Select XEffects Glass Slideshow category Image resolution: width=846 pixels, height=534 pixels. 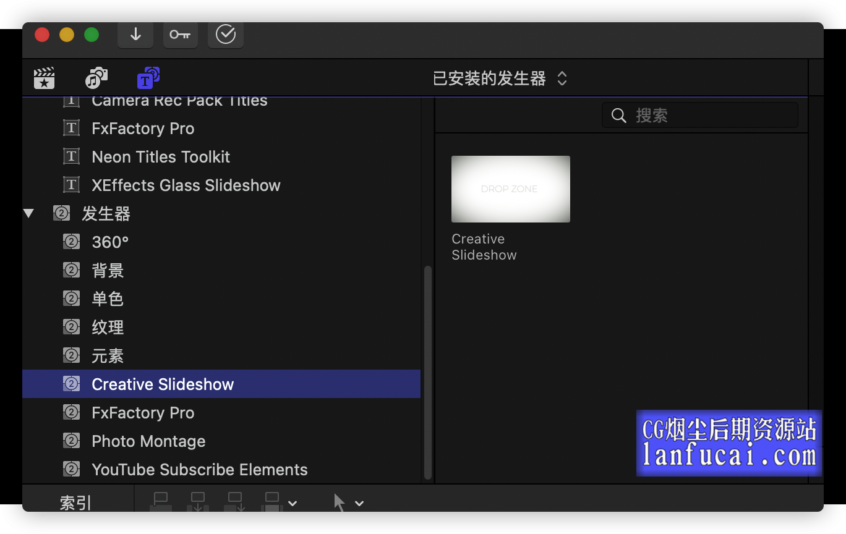point(221,185)
